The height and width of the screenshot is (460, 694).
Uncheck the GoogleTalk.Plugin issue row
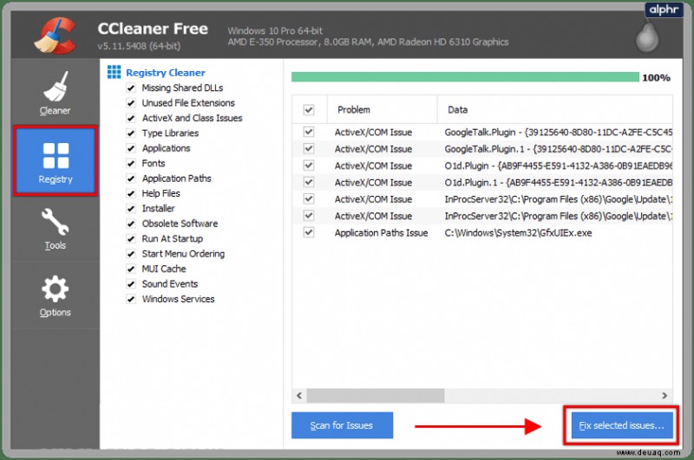(x=309, y=132)
